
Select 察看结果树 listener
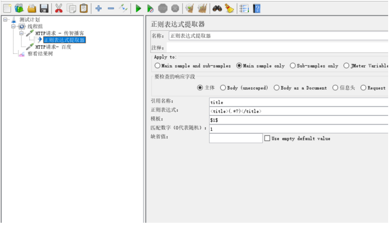tap(40, 54)
